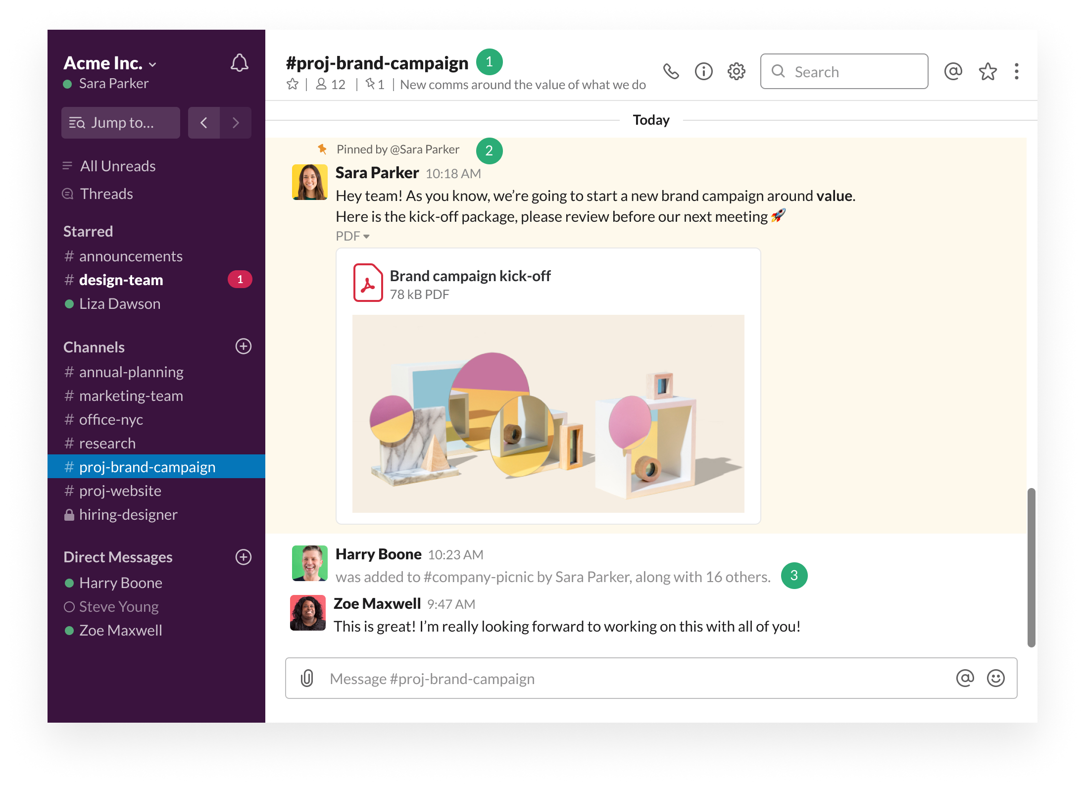This screenshot has height=788, width=1085.
Task: Open Acme Inc. workspace menu
Action: 110,63
